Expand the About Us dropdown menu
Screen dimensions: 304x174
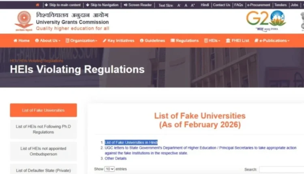click(x=48, y=40)
